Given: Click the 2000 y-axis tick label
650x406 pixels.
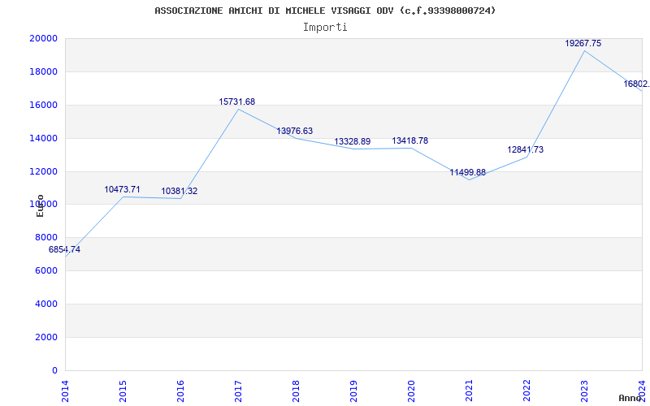Looking at the screenshot, I should (45, 337).
